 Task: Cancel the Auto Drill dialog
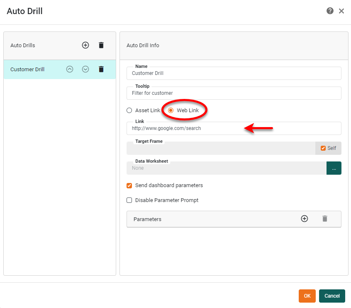coord(332,296)
